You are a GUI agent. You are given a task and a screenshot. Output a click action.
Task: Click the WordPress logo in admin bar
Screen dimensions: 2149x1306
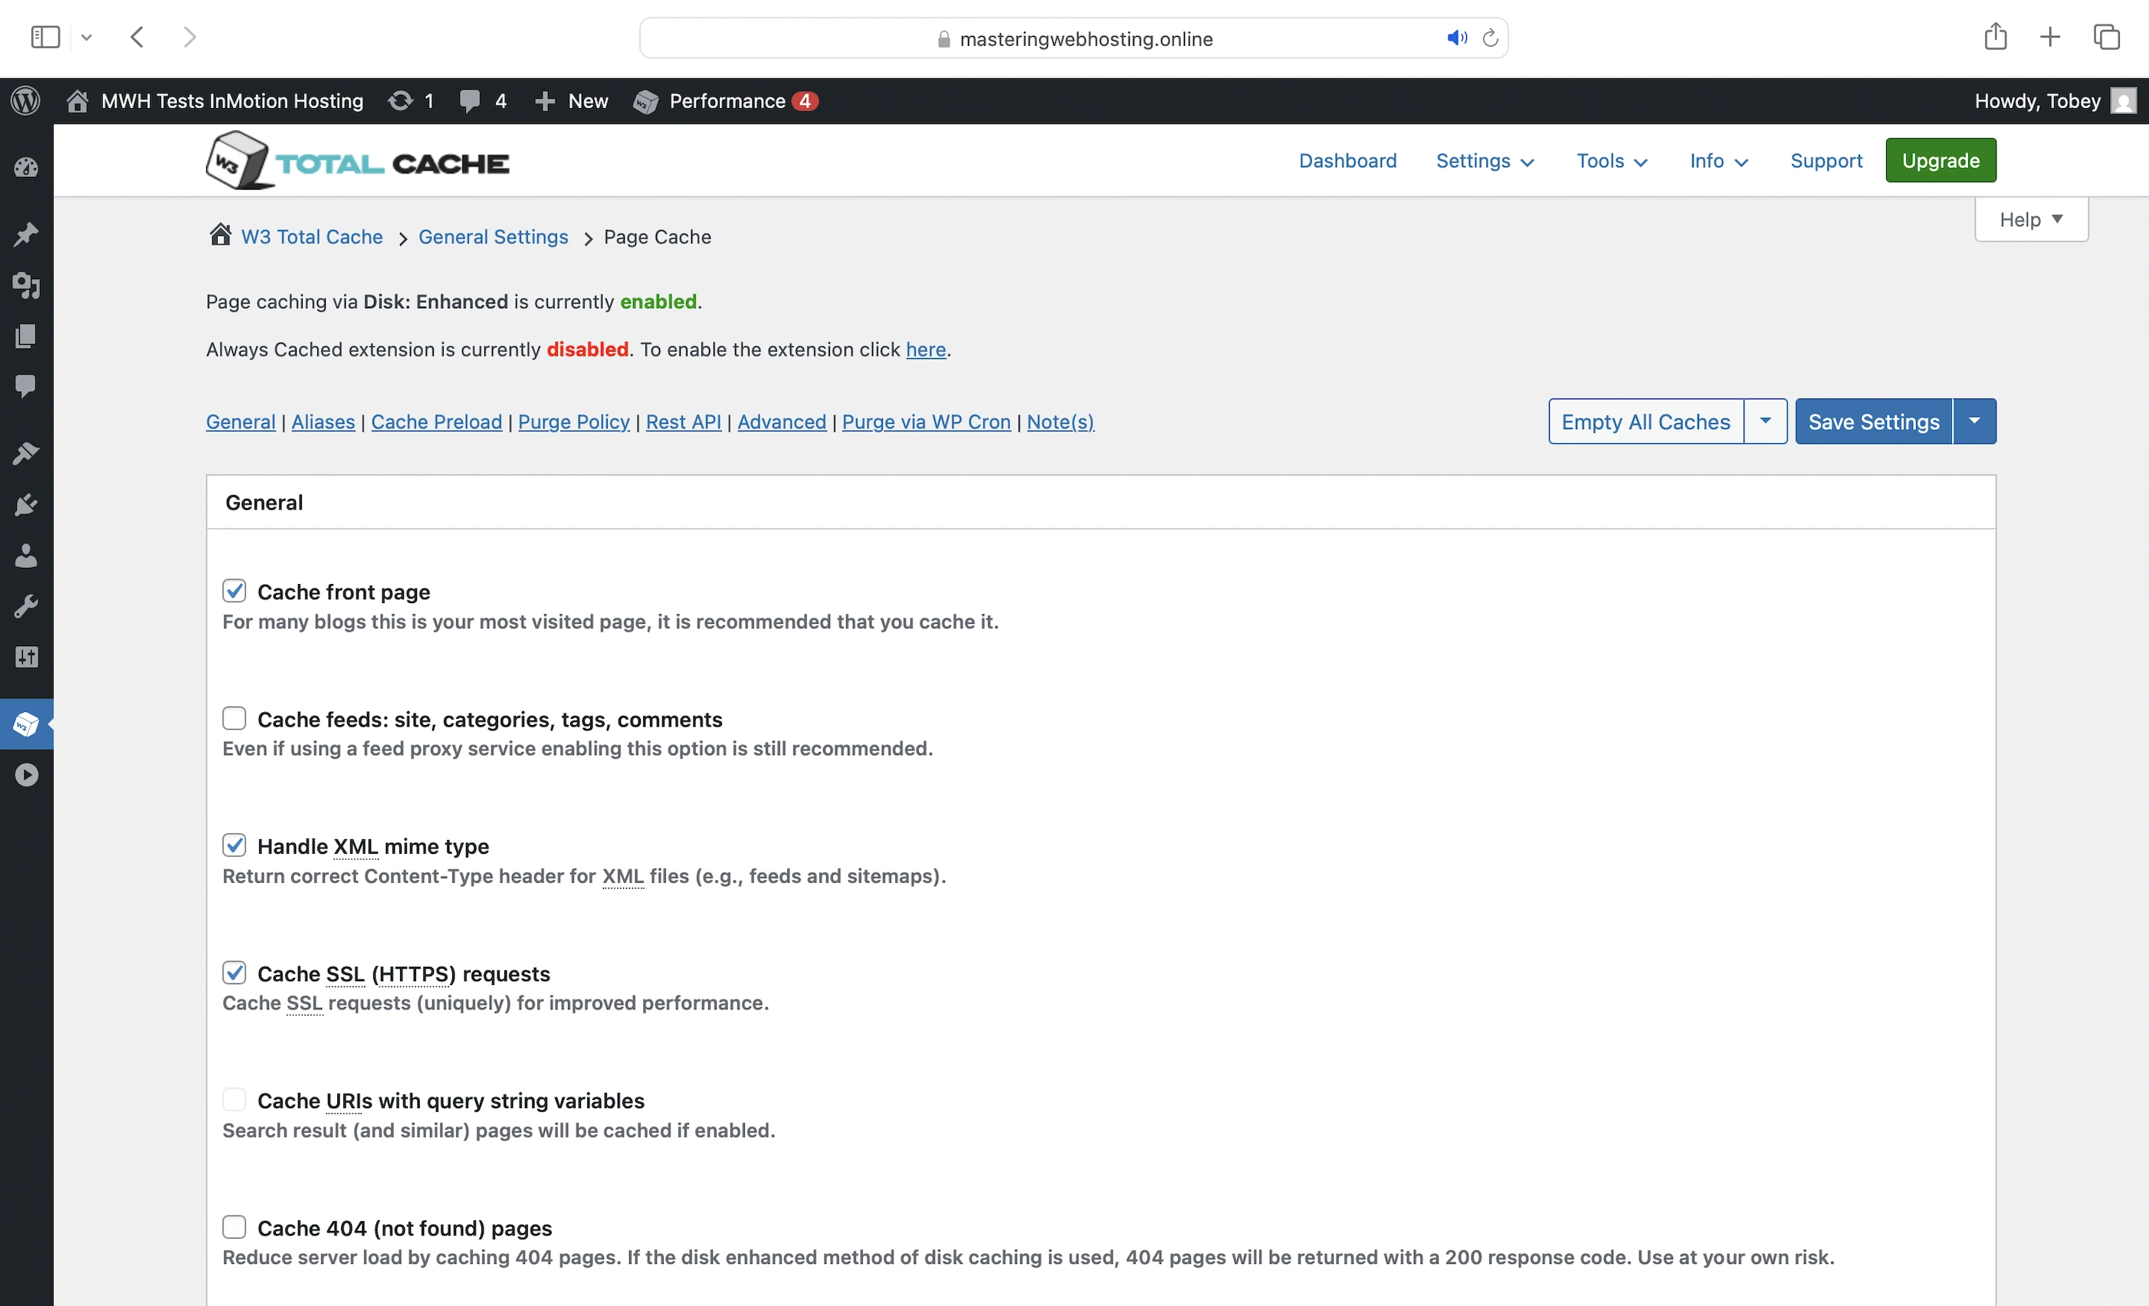point(25,101)
